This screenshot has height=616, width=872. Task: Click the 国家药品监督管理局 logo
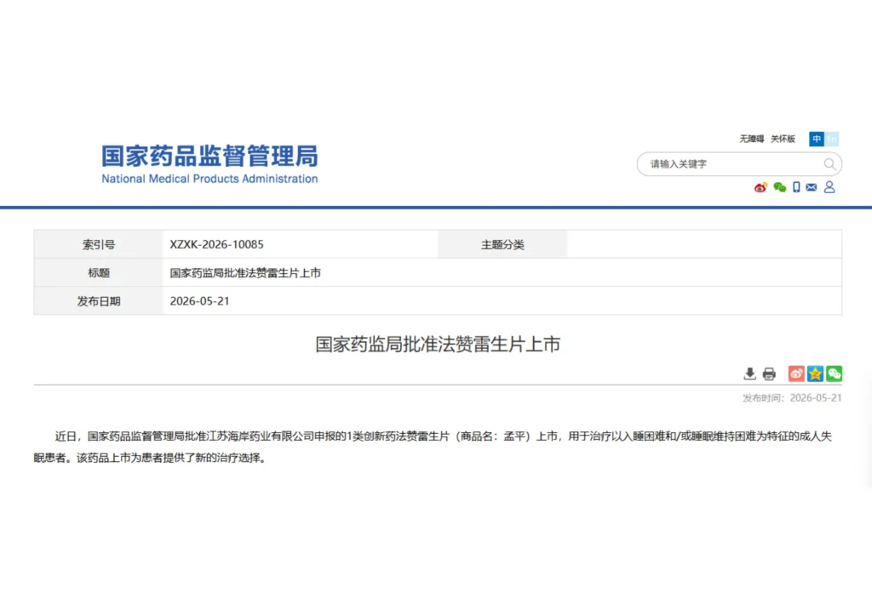coord(209,156)
